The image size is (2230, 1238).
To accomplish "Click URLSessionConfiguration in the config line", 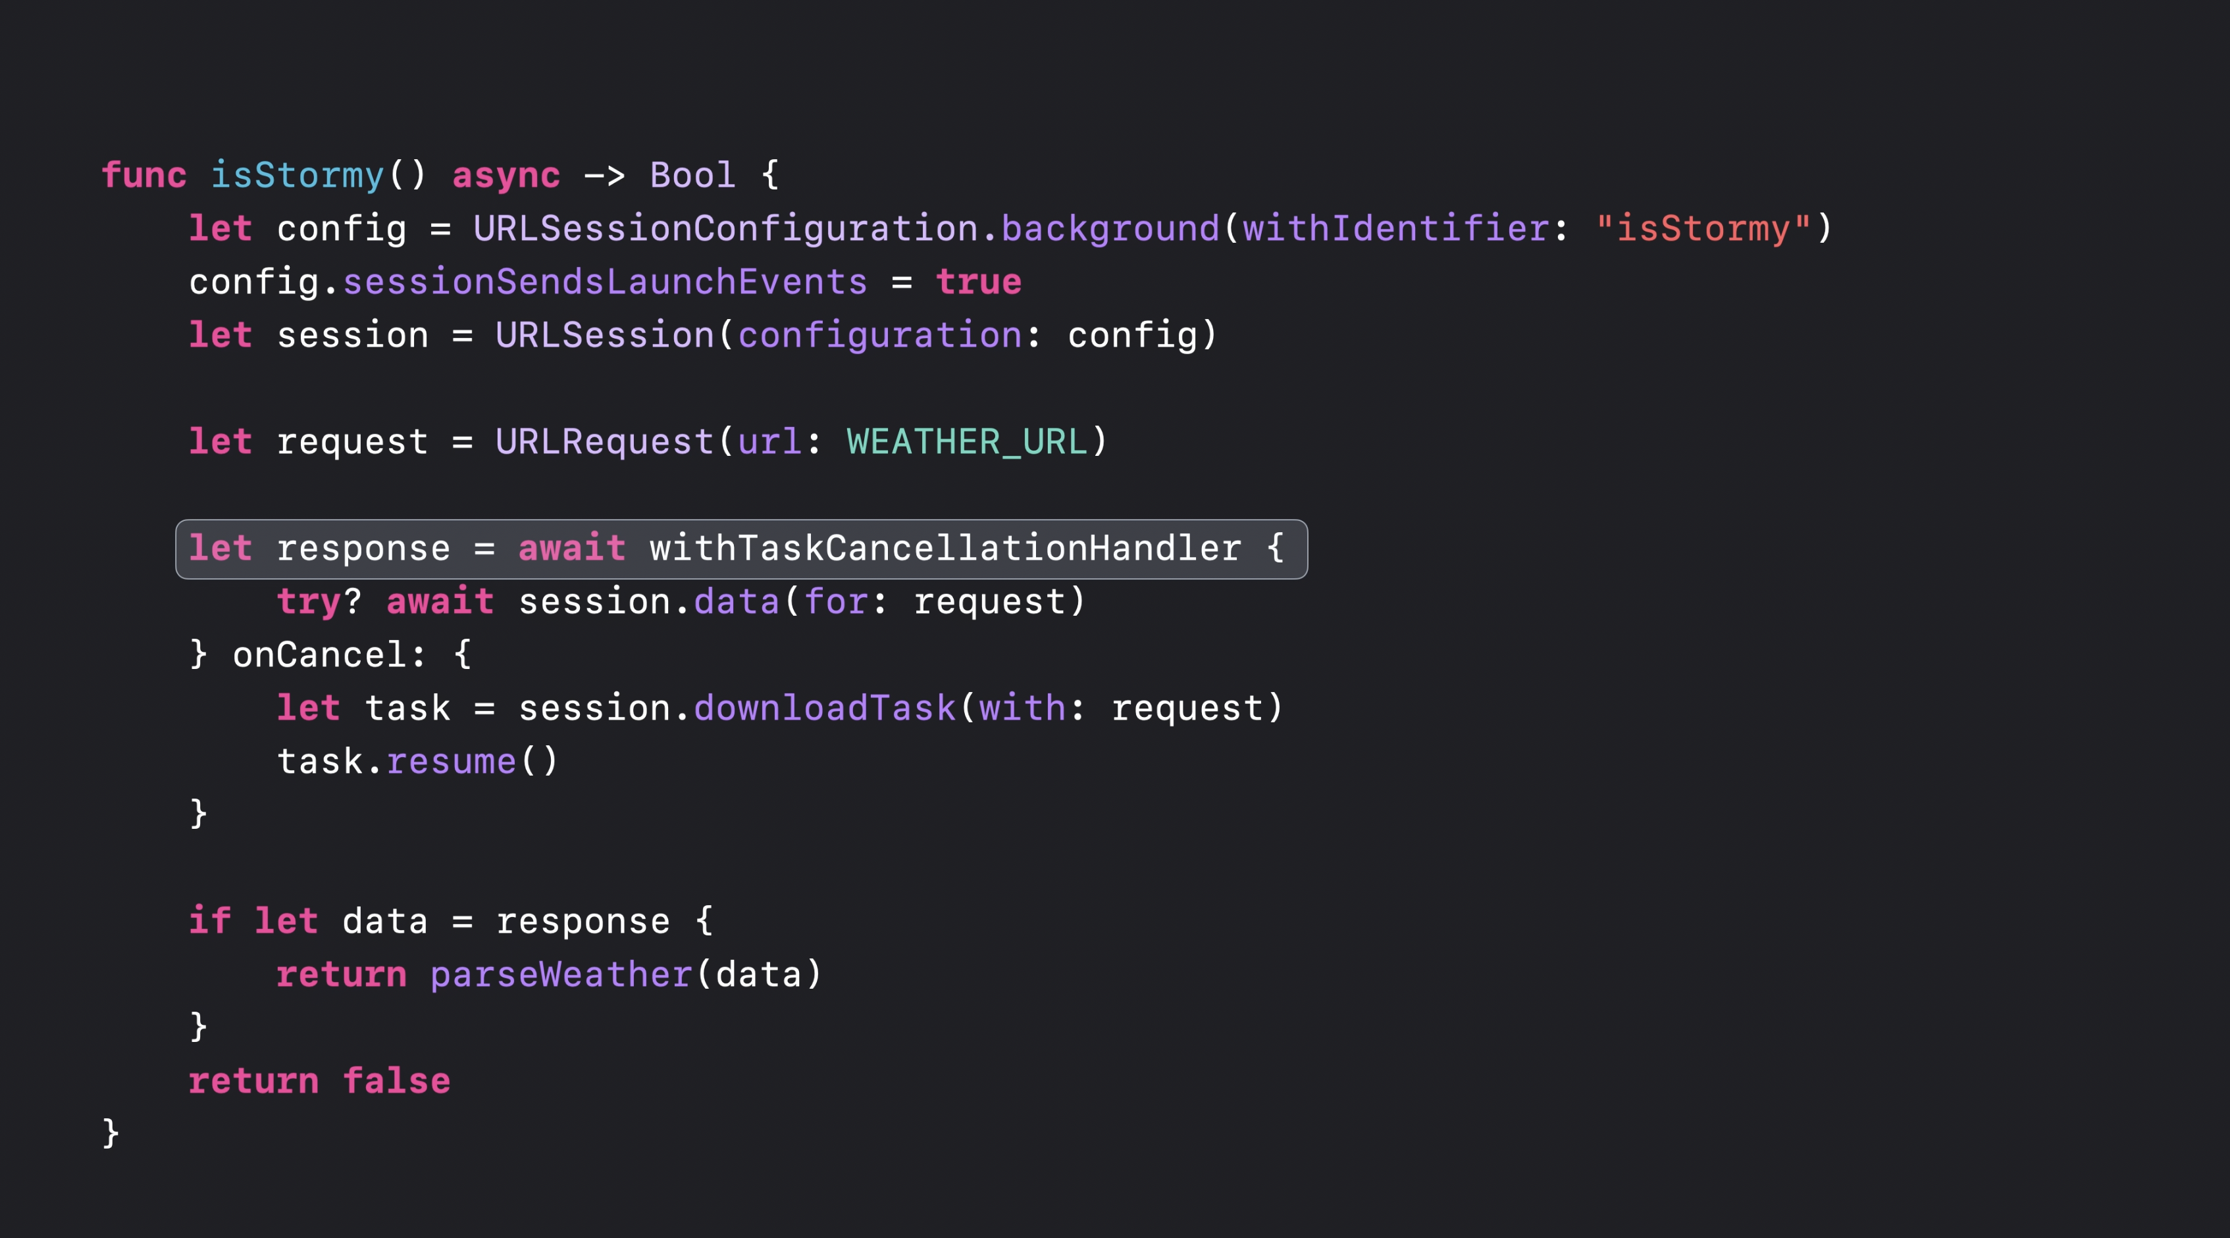I will coord(725,228).
